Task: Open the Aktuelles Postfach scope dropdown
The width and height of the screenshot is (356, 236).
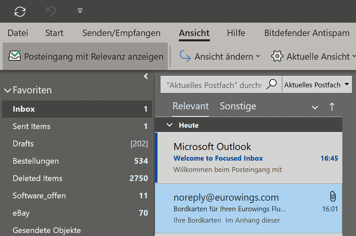Action: [x=317, y=84]
